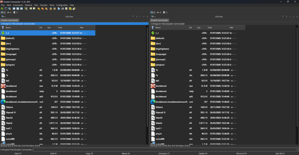Select [plugins] folder in left panel
This screenshot has width=299, height=155.
pos(48,65)
